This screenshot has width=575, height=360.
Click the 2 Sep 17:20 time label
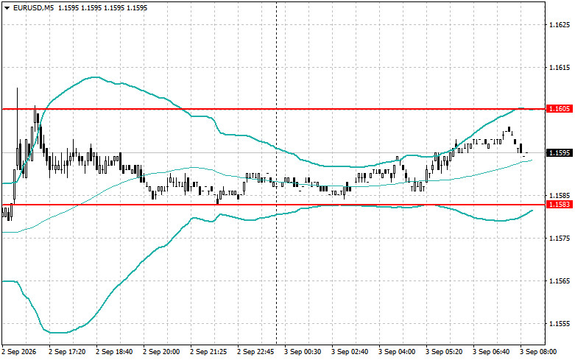[x=67, y=352]
